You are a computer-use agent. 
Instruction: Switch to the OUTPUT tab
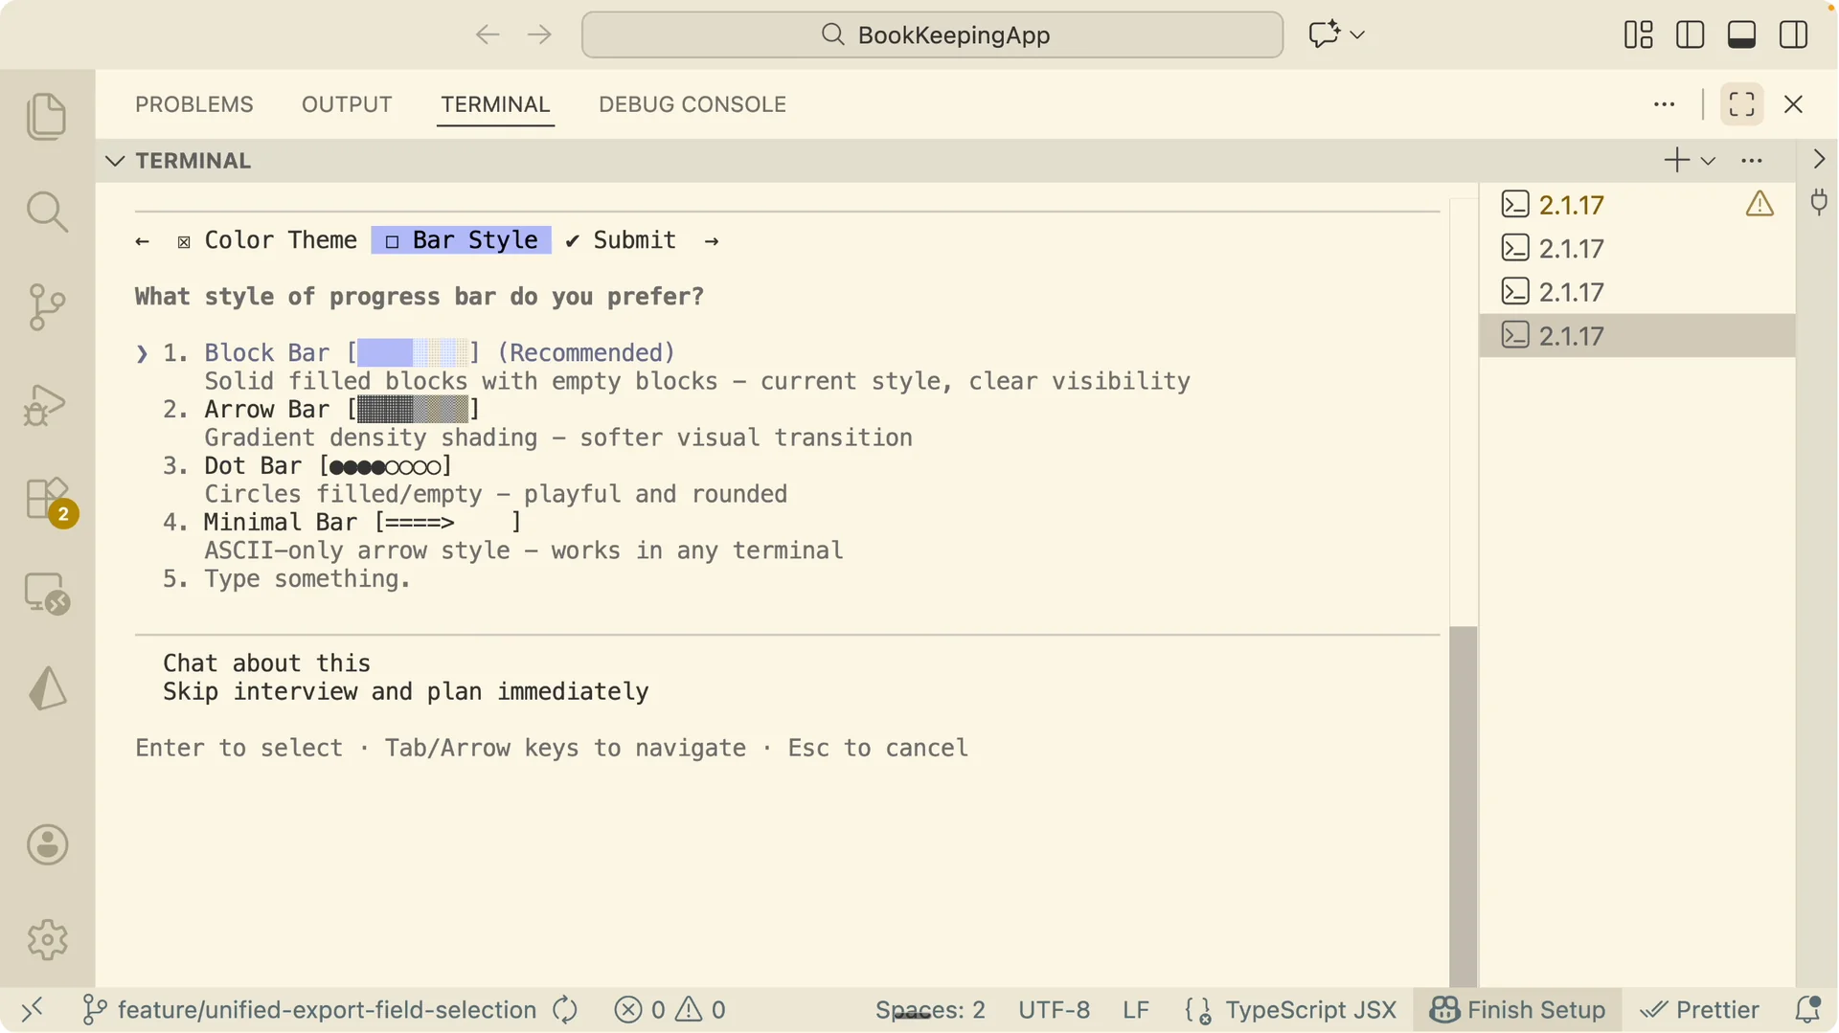tap(347, 104)
